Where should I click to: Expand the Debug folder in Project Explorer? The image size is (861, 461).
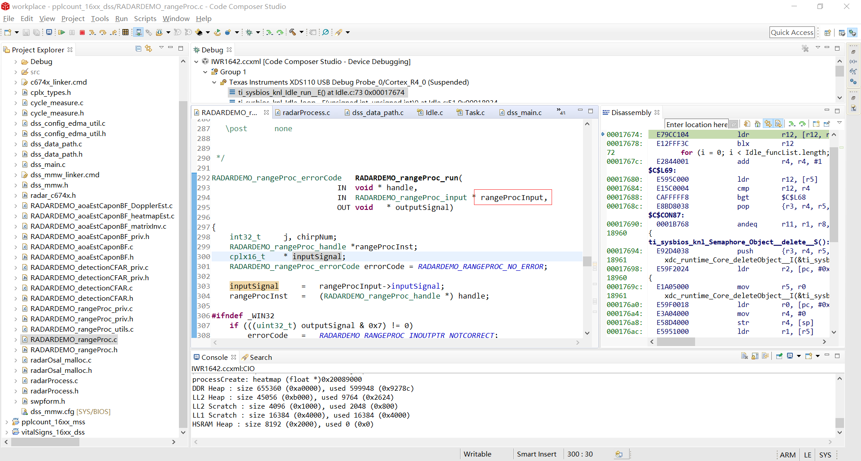coord(16,62)
